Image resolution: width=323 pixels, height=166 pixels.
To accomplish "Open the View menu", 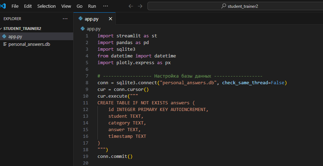I will pos(66,6).
